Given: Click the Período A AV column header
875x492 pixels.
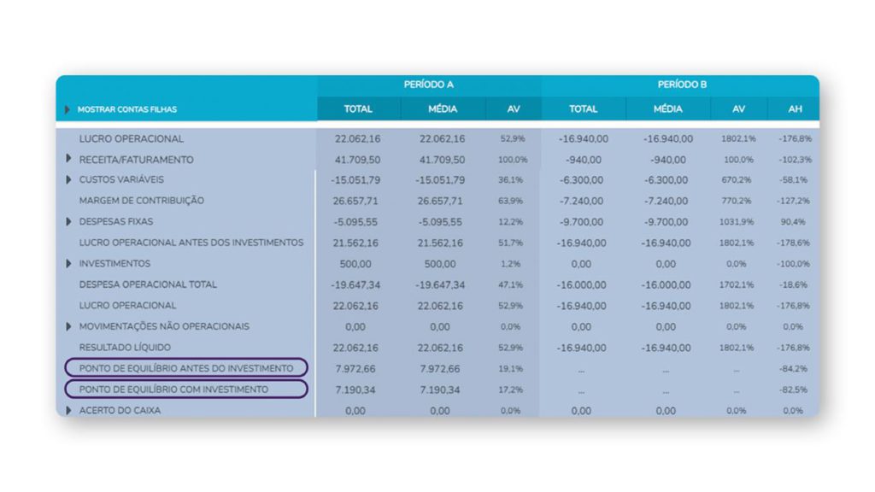Looking at the screenshot, I should (514, 109).
